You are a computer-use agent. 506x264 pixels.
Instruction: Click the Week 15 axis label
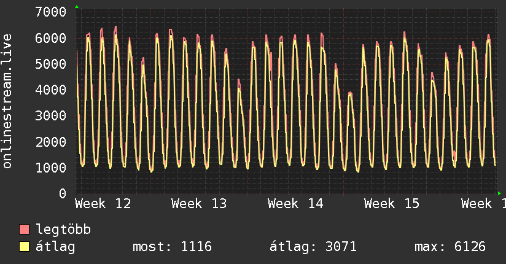pos(392,203)
